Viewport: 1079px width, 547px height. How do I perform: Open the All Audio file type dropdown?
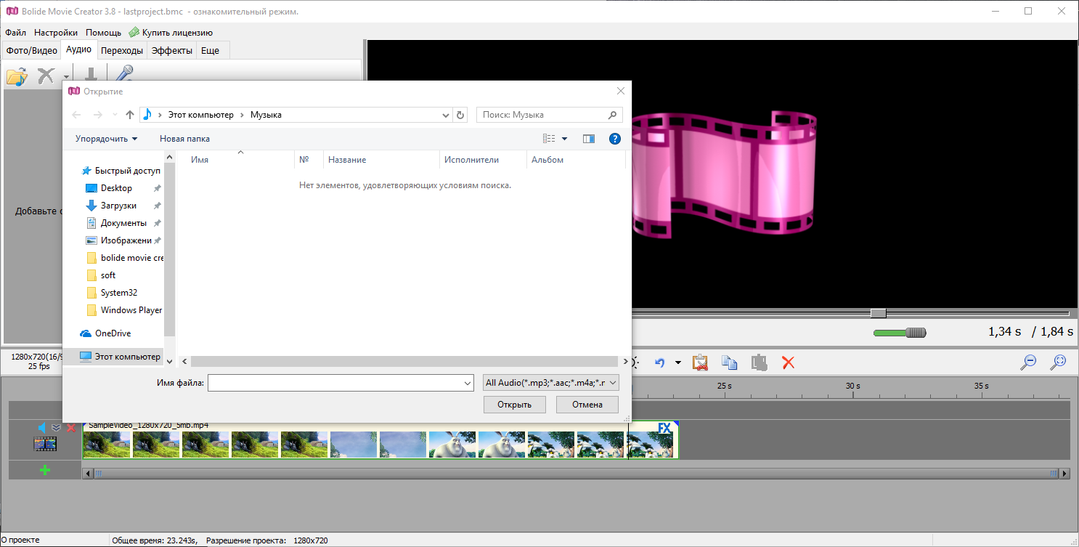click(550, 383)
